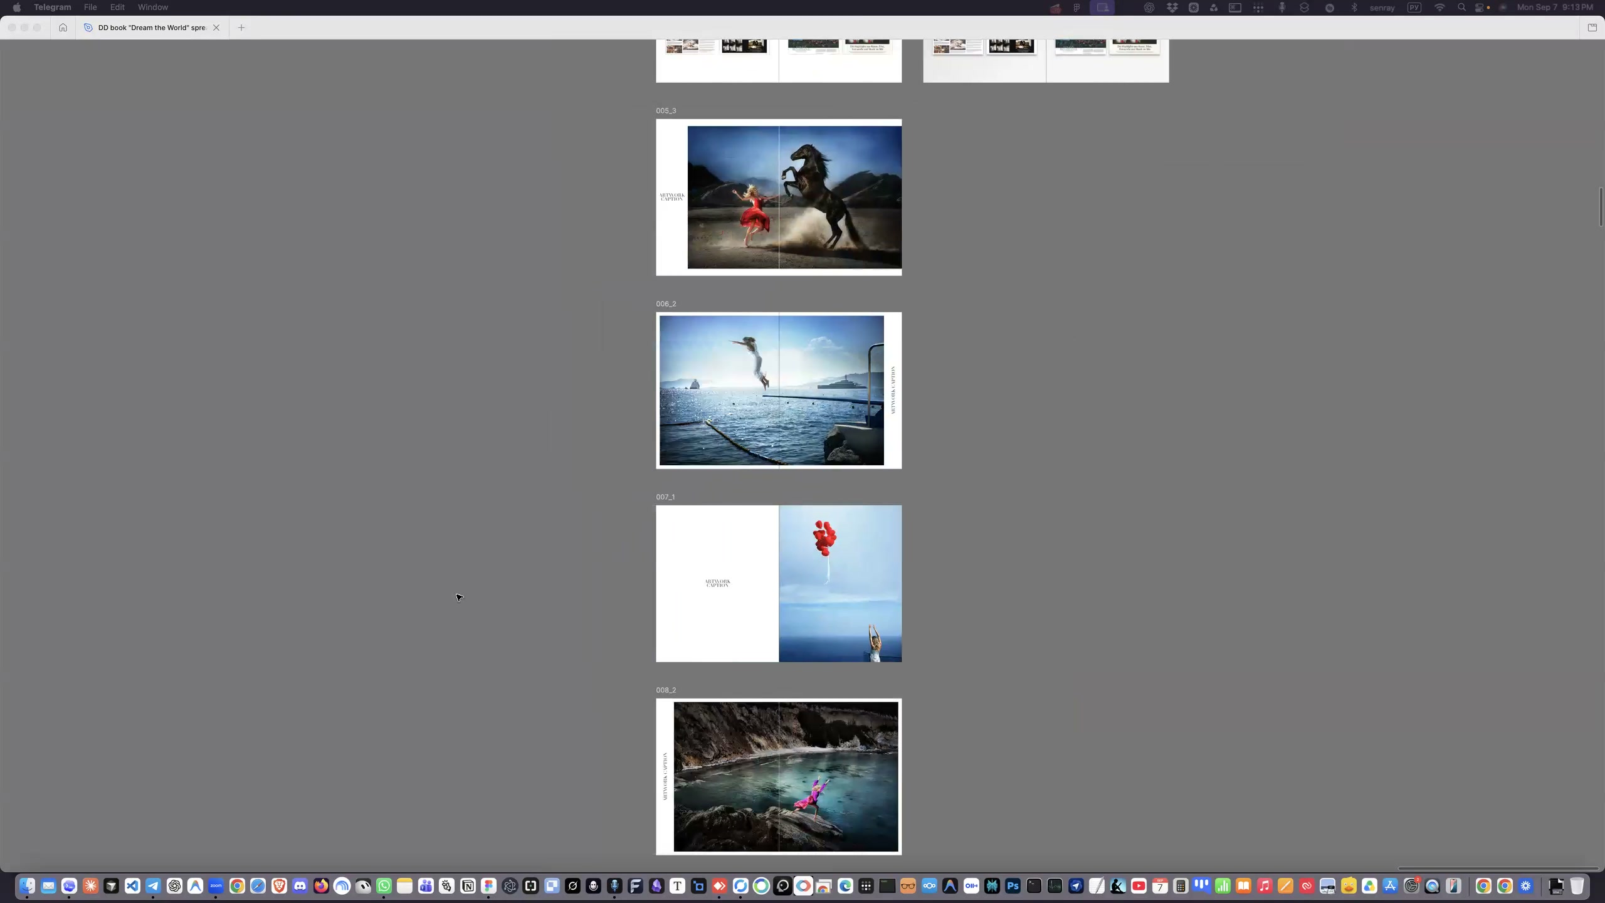The width and height of the screenshot is (1605, 903).
Task: Open the File menu
Action: pyautogui.click(x=90, y=8)
